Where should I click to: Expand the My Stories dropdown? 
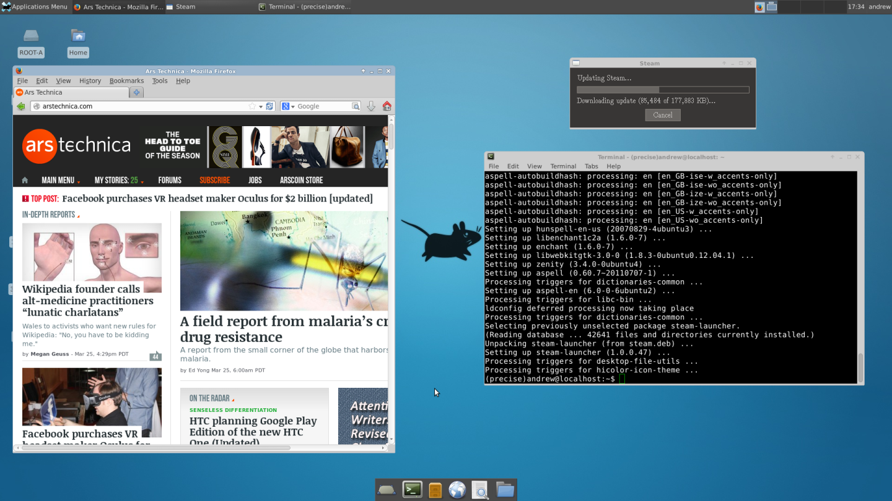tap(119, 181)
